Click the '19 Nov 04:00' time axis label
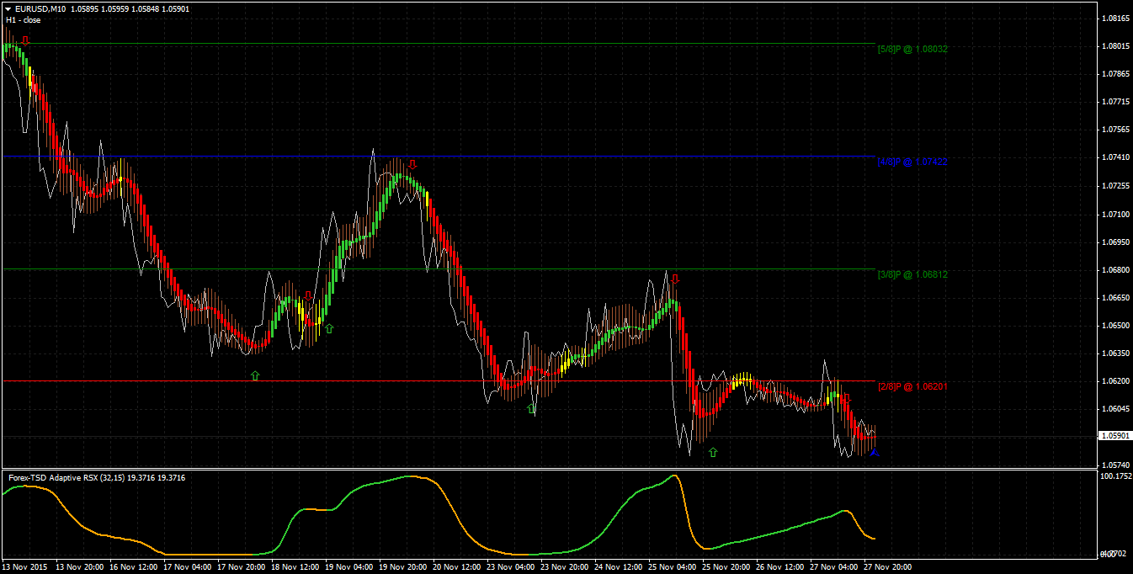This screenshot has height=574, width=1133. (348, 567)
